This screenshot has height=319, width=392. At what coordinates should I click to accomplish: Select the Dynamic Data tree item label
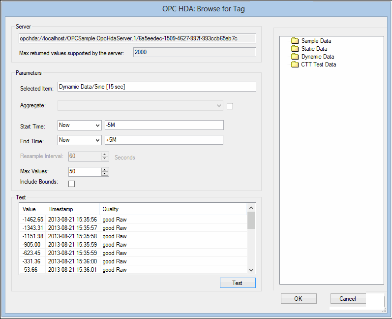tap(318, 57)
